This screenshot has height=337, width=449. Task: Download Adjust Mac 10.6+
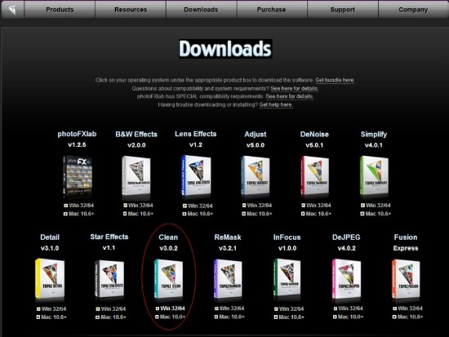pyautogui.click(x=257, y=214)
